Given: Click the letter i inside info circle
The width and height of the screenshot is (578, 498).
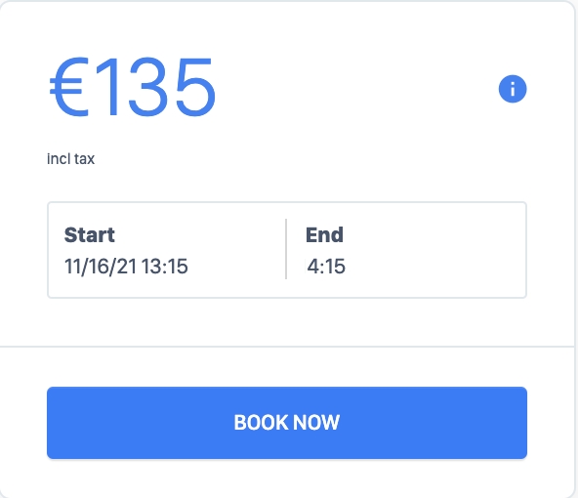Looking at the screenshot, I should coord(513,89).
